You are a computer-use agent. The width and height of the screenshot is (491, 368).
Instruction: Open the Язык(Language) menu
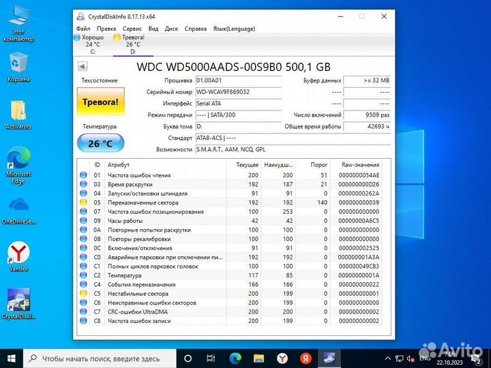pos(234,29)
